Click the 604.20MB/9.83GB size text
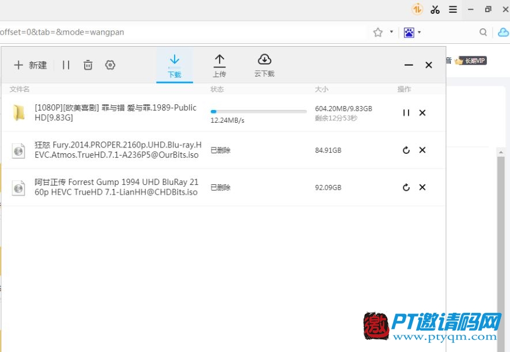The width and height of the screenshot is (510, 352). (343, 108)
